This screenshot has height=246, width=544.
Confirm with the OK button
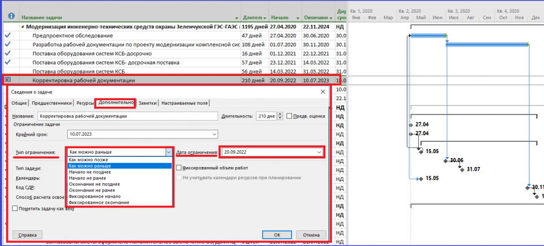pyautogui.click(x=277, y=235)
